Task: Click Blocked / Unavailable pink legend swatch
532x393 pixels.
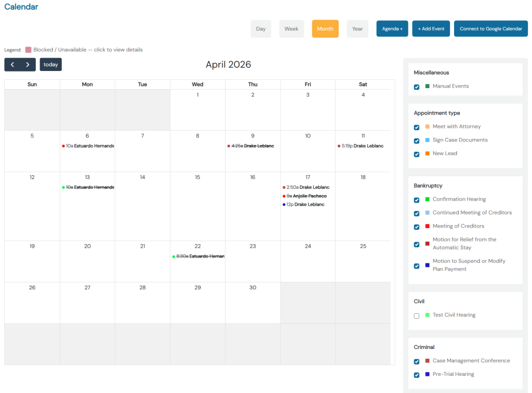Action: point(29,50)
